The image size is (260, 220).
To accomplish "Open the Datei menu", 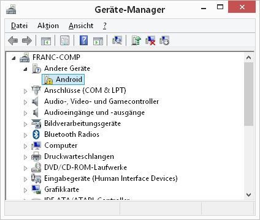I will click(19, 26).
